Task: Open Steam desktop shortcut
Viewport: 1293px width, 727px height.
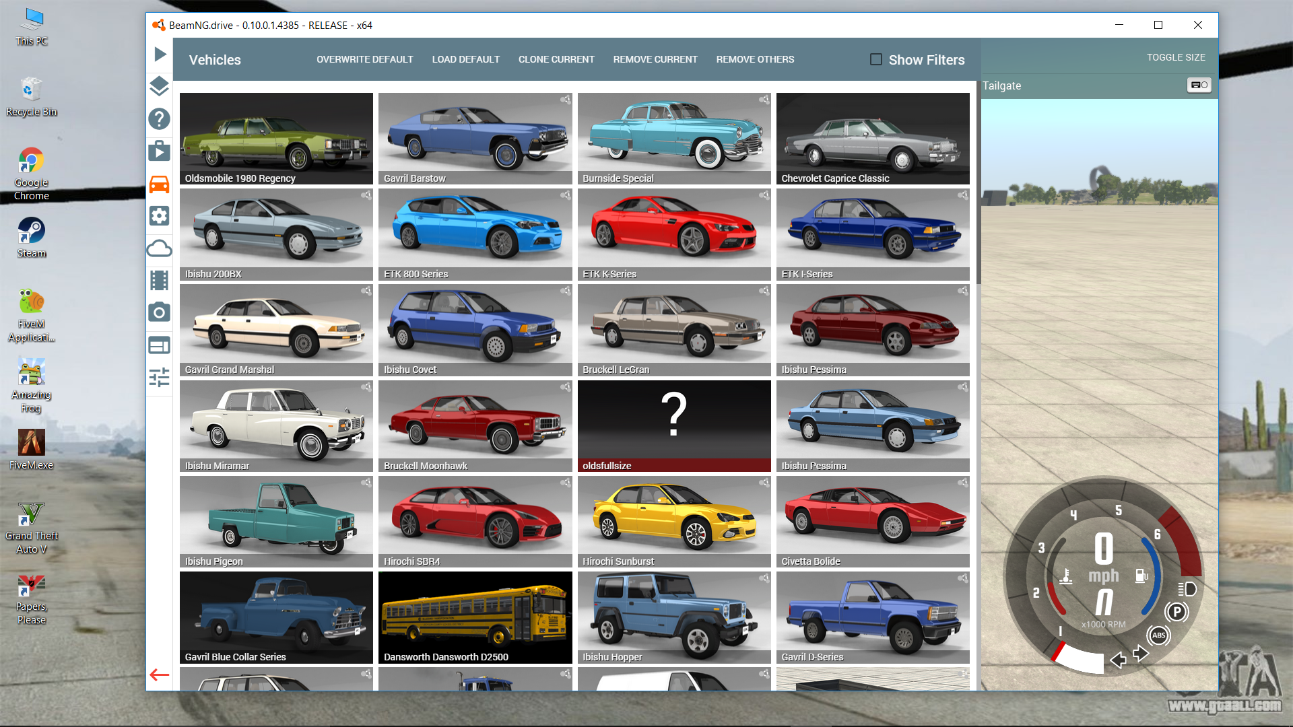Action: click(x=32, y=238)
